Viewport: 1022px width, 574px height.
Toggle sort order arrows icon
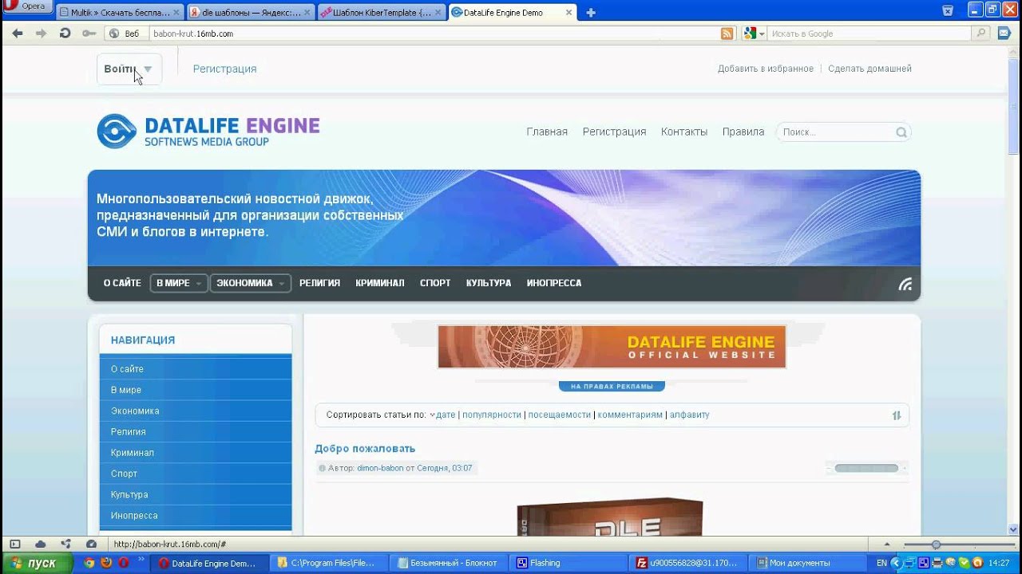point(896,415)
